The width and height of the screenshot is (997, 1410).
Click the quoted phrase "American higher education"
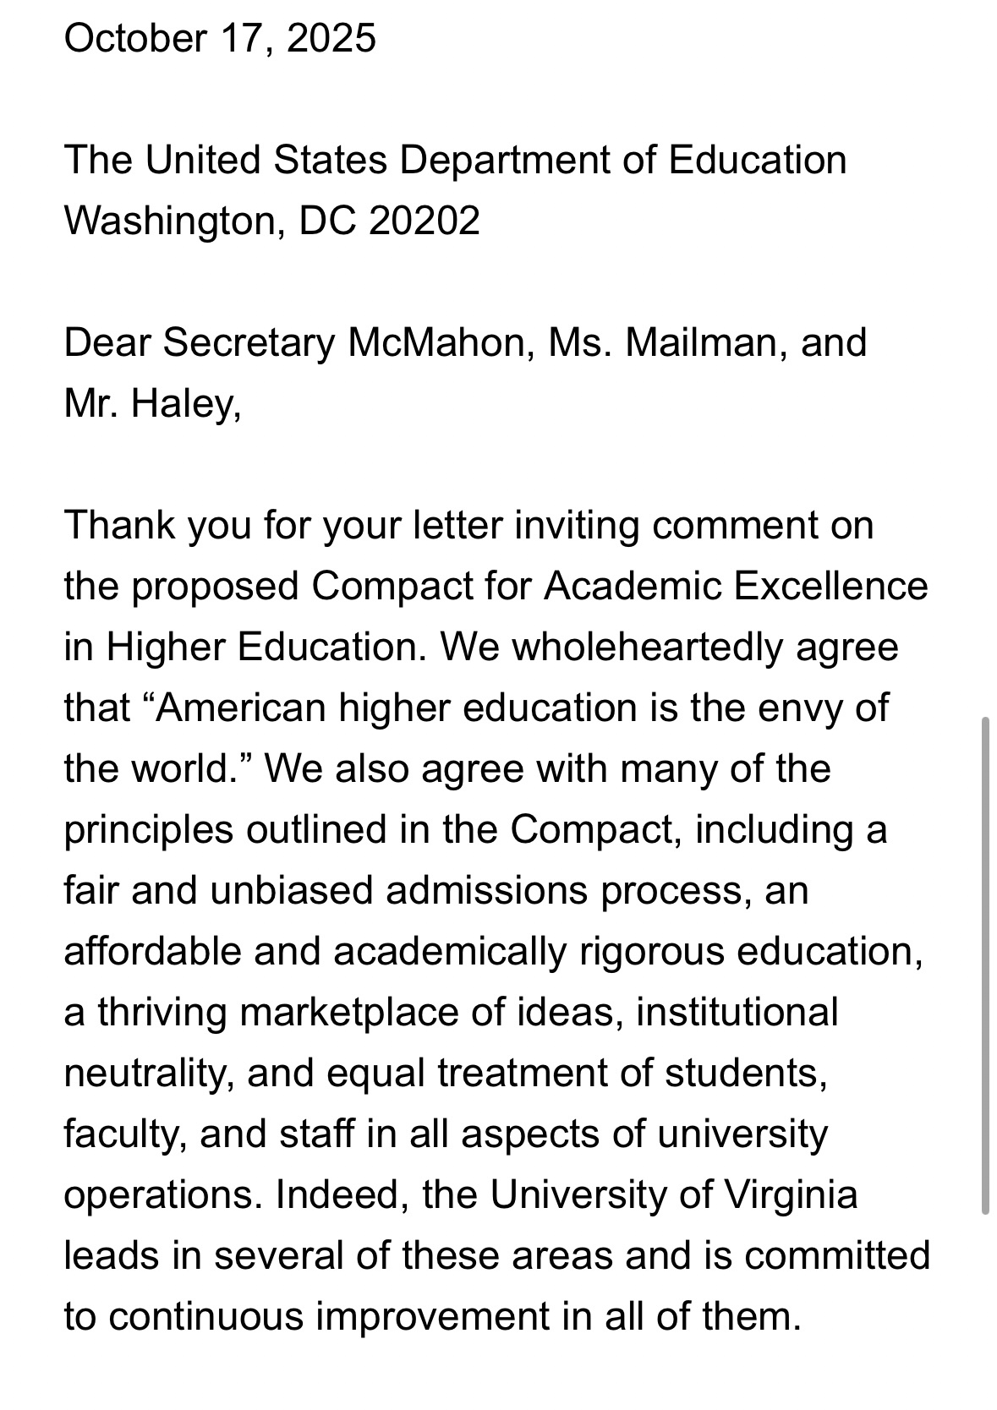[396, 708]
